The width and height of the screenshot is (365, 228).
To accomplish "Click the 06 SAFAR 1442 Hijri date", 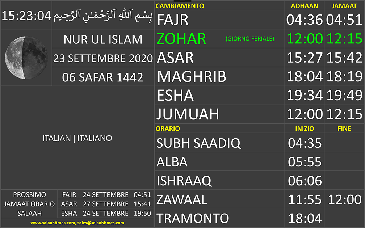I will (x=103, y=77).
